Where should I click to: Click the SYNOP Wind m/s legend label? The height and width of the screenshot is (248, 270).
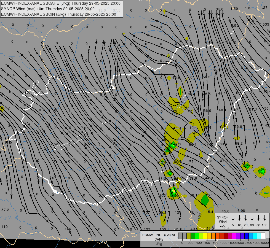click(x=223, y=222)
